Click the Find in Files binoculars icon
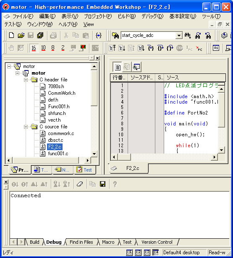The width and height of the screenshot is (233, 258). tap(115, 35)
